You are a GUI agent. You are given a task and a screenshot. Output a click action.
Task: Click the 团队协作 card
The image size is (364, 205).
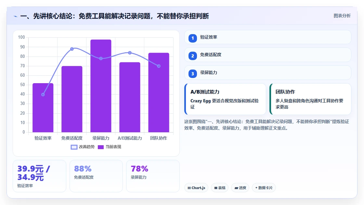coord(310,99)
